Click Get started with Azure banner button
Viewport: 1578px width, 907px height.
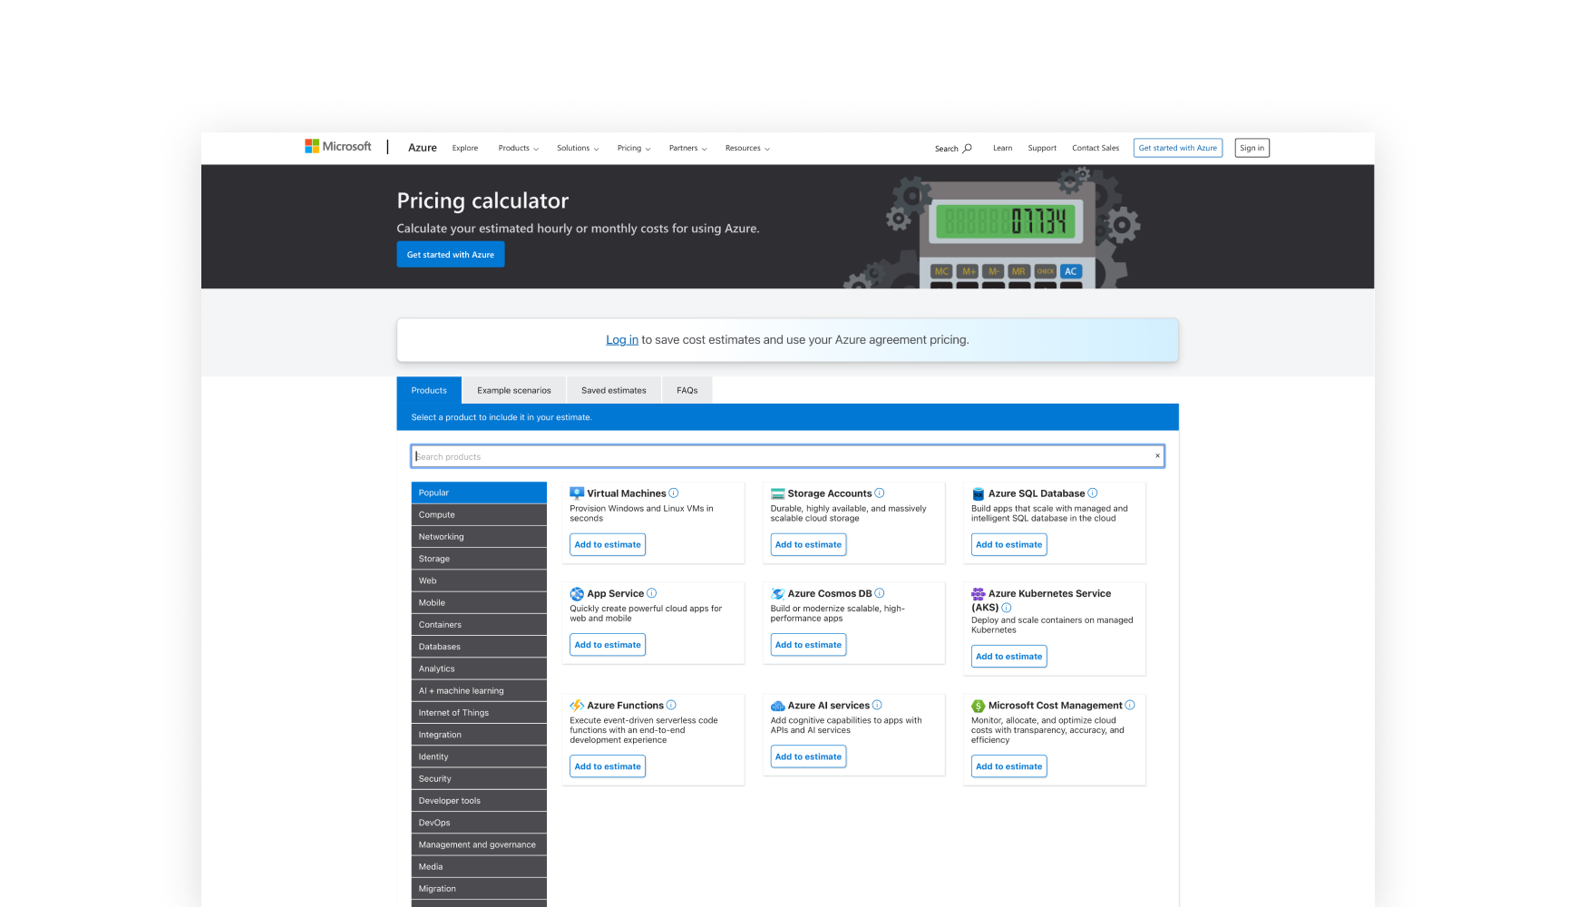[x=451, y=255]
